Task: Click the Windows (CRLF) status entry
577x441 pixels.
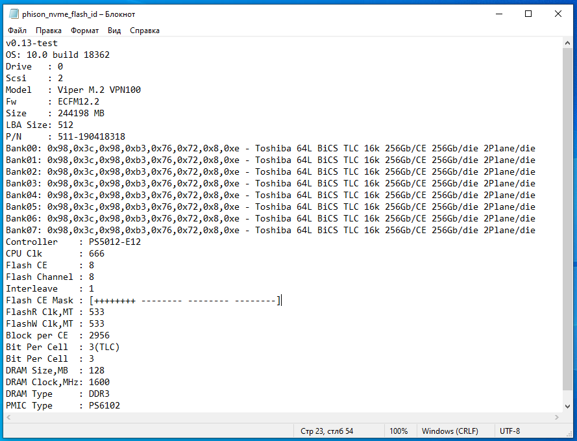Action: click(x=450, y=431)
